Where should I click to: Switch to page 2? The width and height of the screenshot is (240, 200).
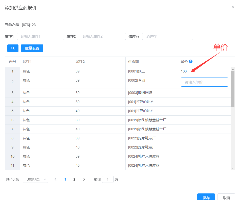(x=74, y=179)
